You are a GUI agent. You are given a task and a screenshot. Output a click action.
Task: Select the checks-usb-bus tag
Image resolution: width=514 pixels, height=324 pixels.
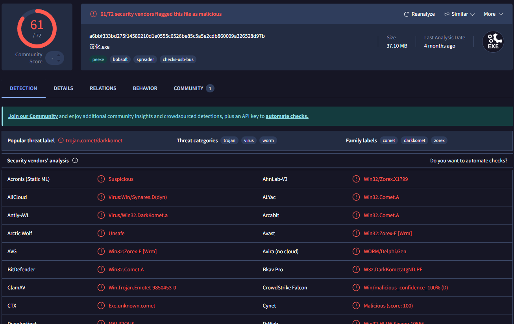[178, 59]
